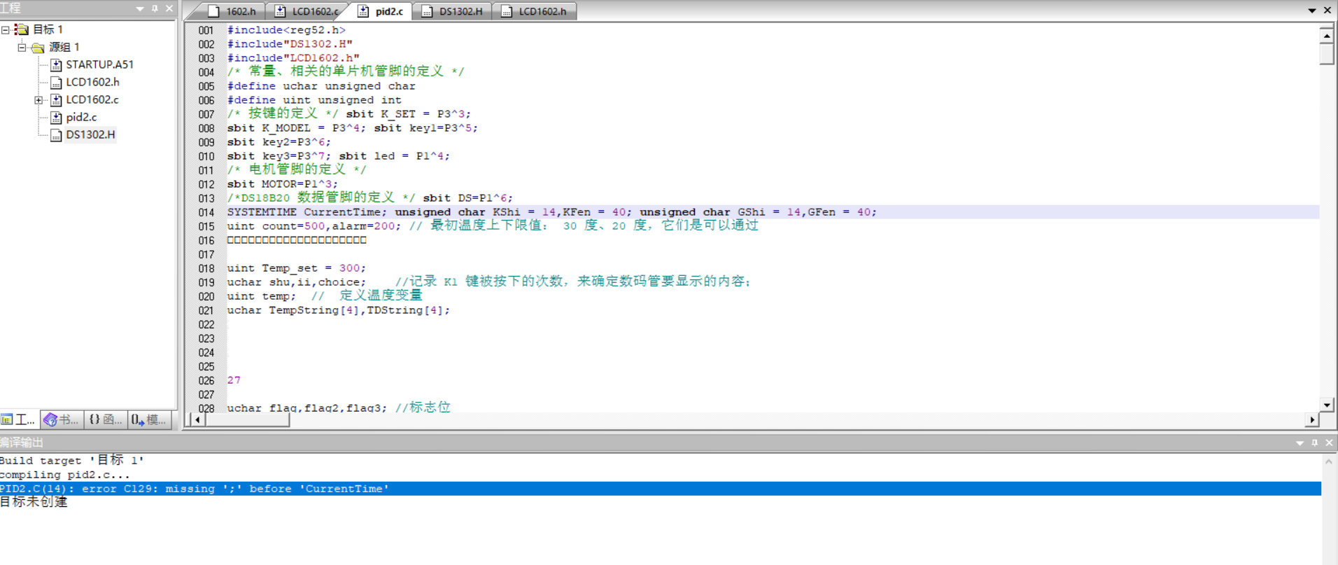The image size is (1338, 565).
Task: Open the templates (模...) panel tab
Action: click(150, 419)
